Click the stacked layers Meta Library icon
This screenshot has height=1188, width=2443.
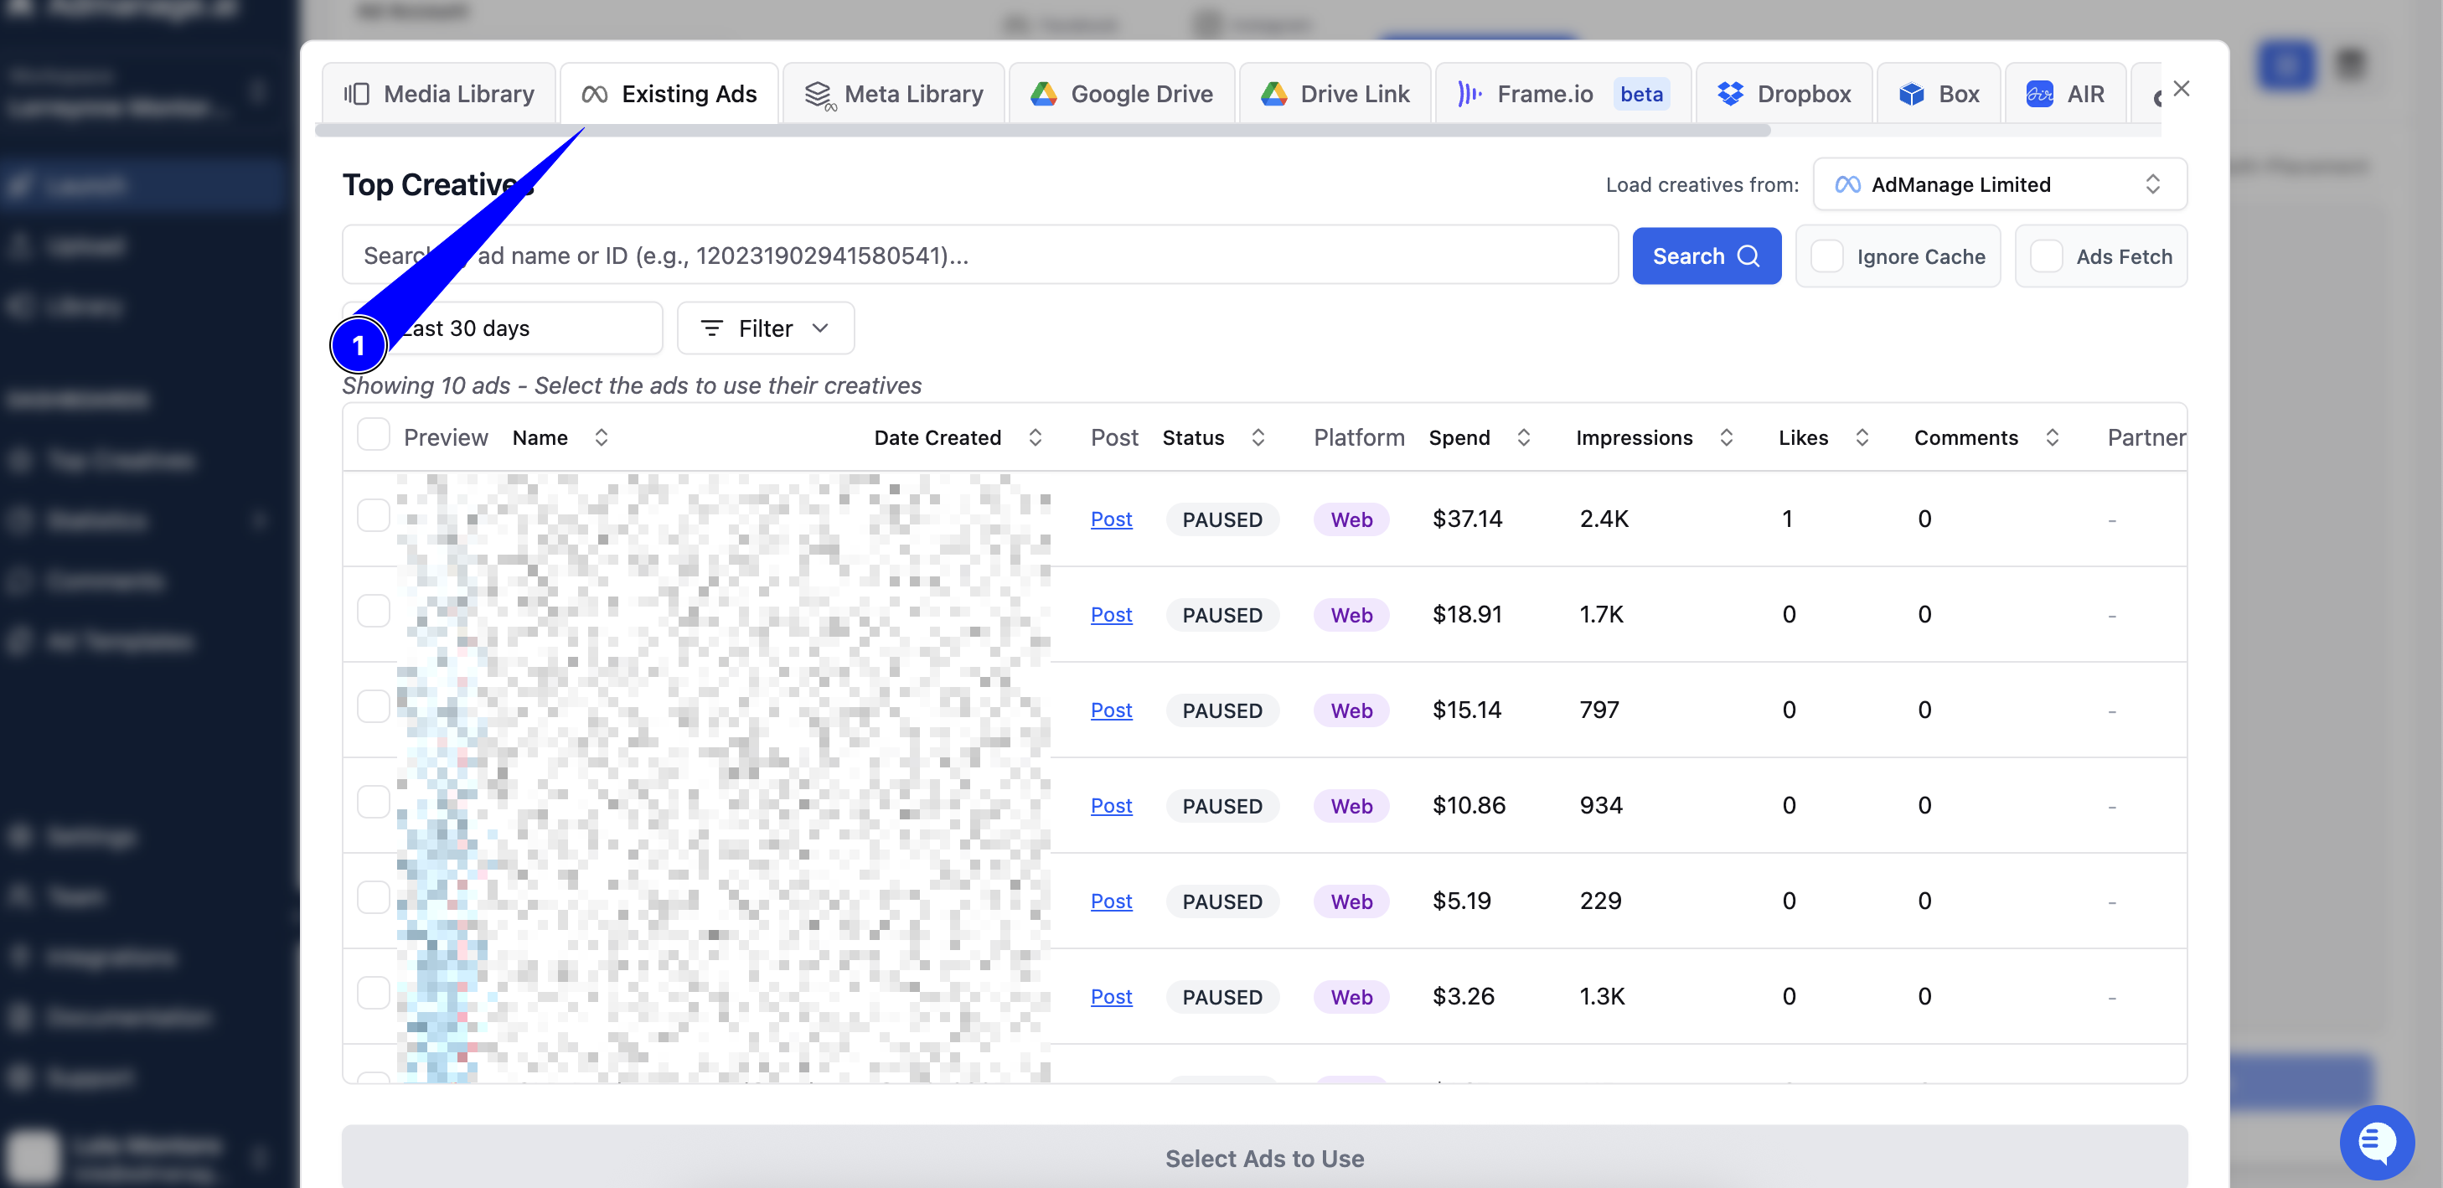pos(819,95)
